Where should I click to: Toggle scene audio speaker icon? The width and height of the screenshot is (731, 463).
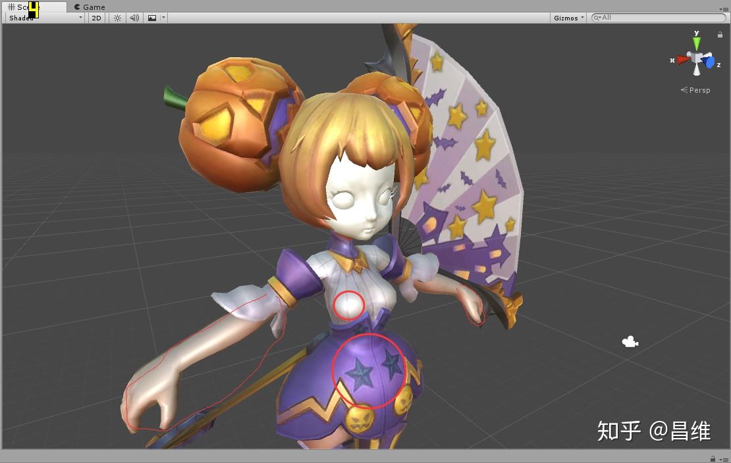click(x=134, y=18)
